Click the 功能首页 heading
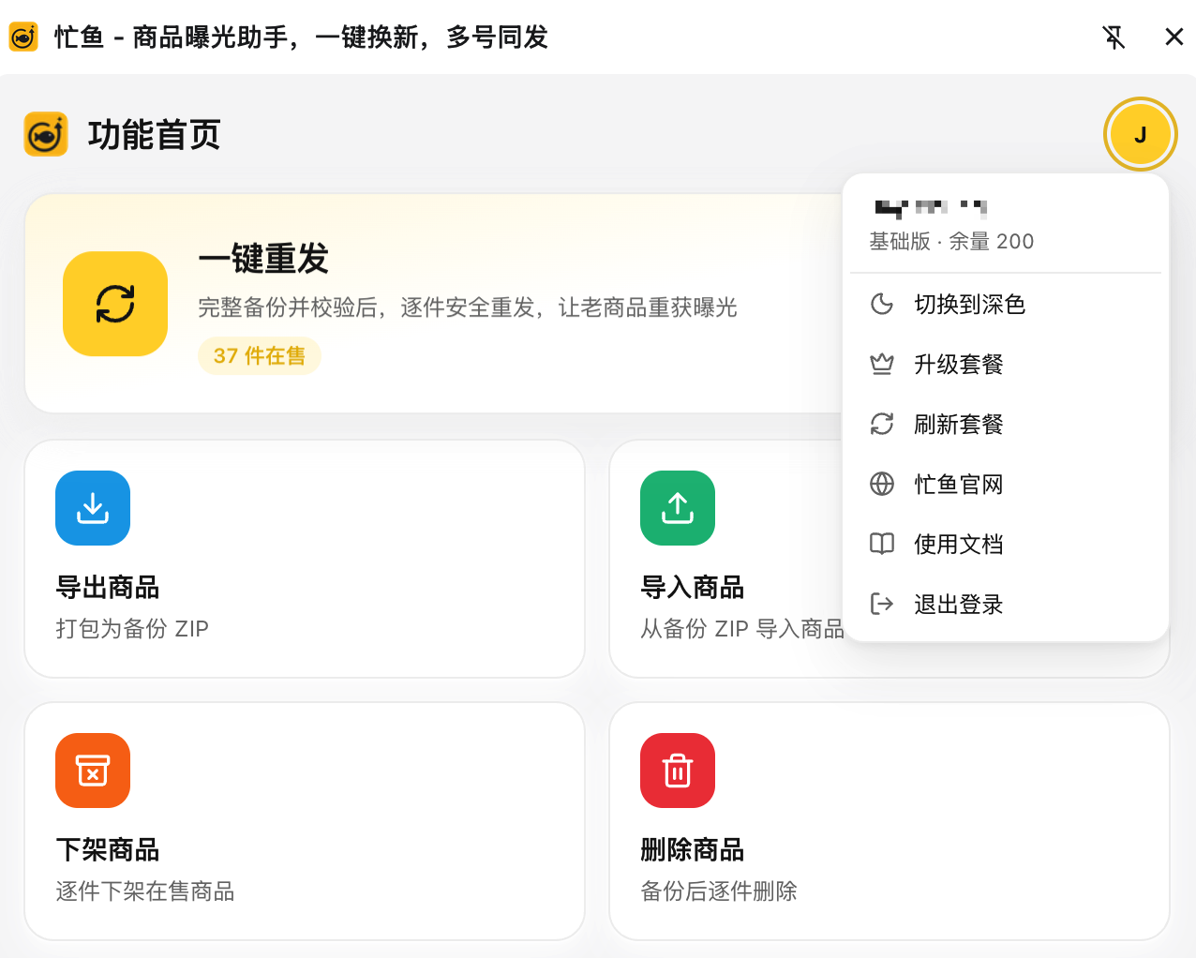Screen dimensions: 1196x958 155,135
